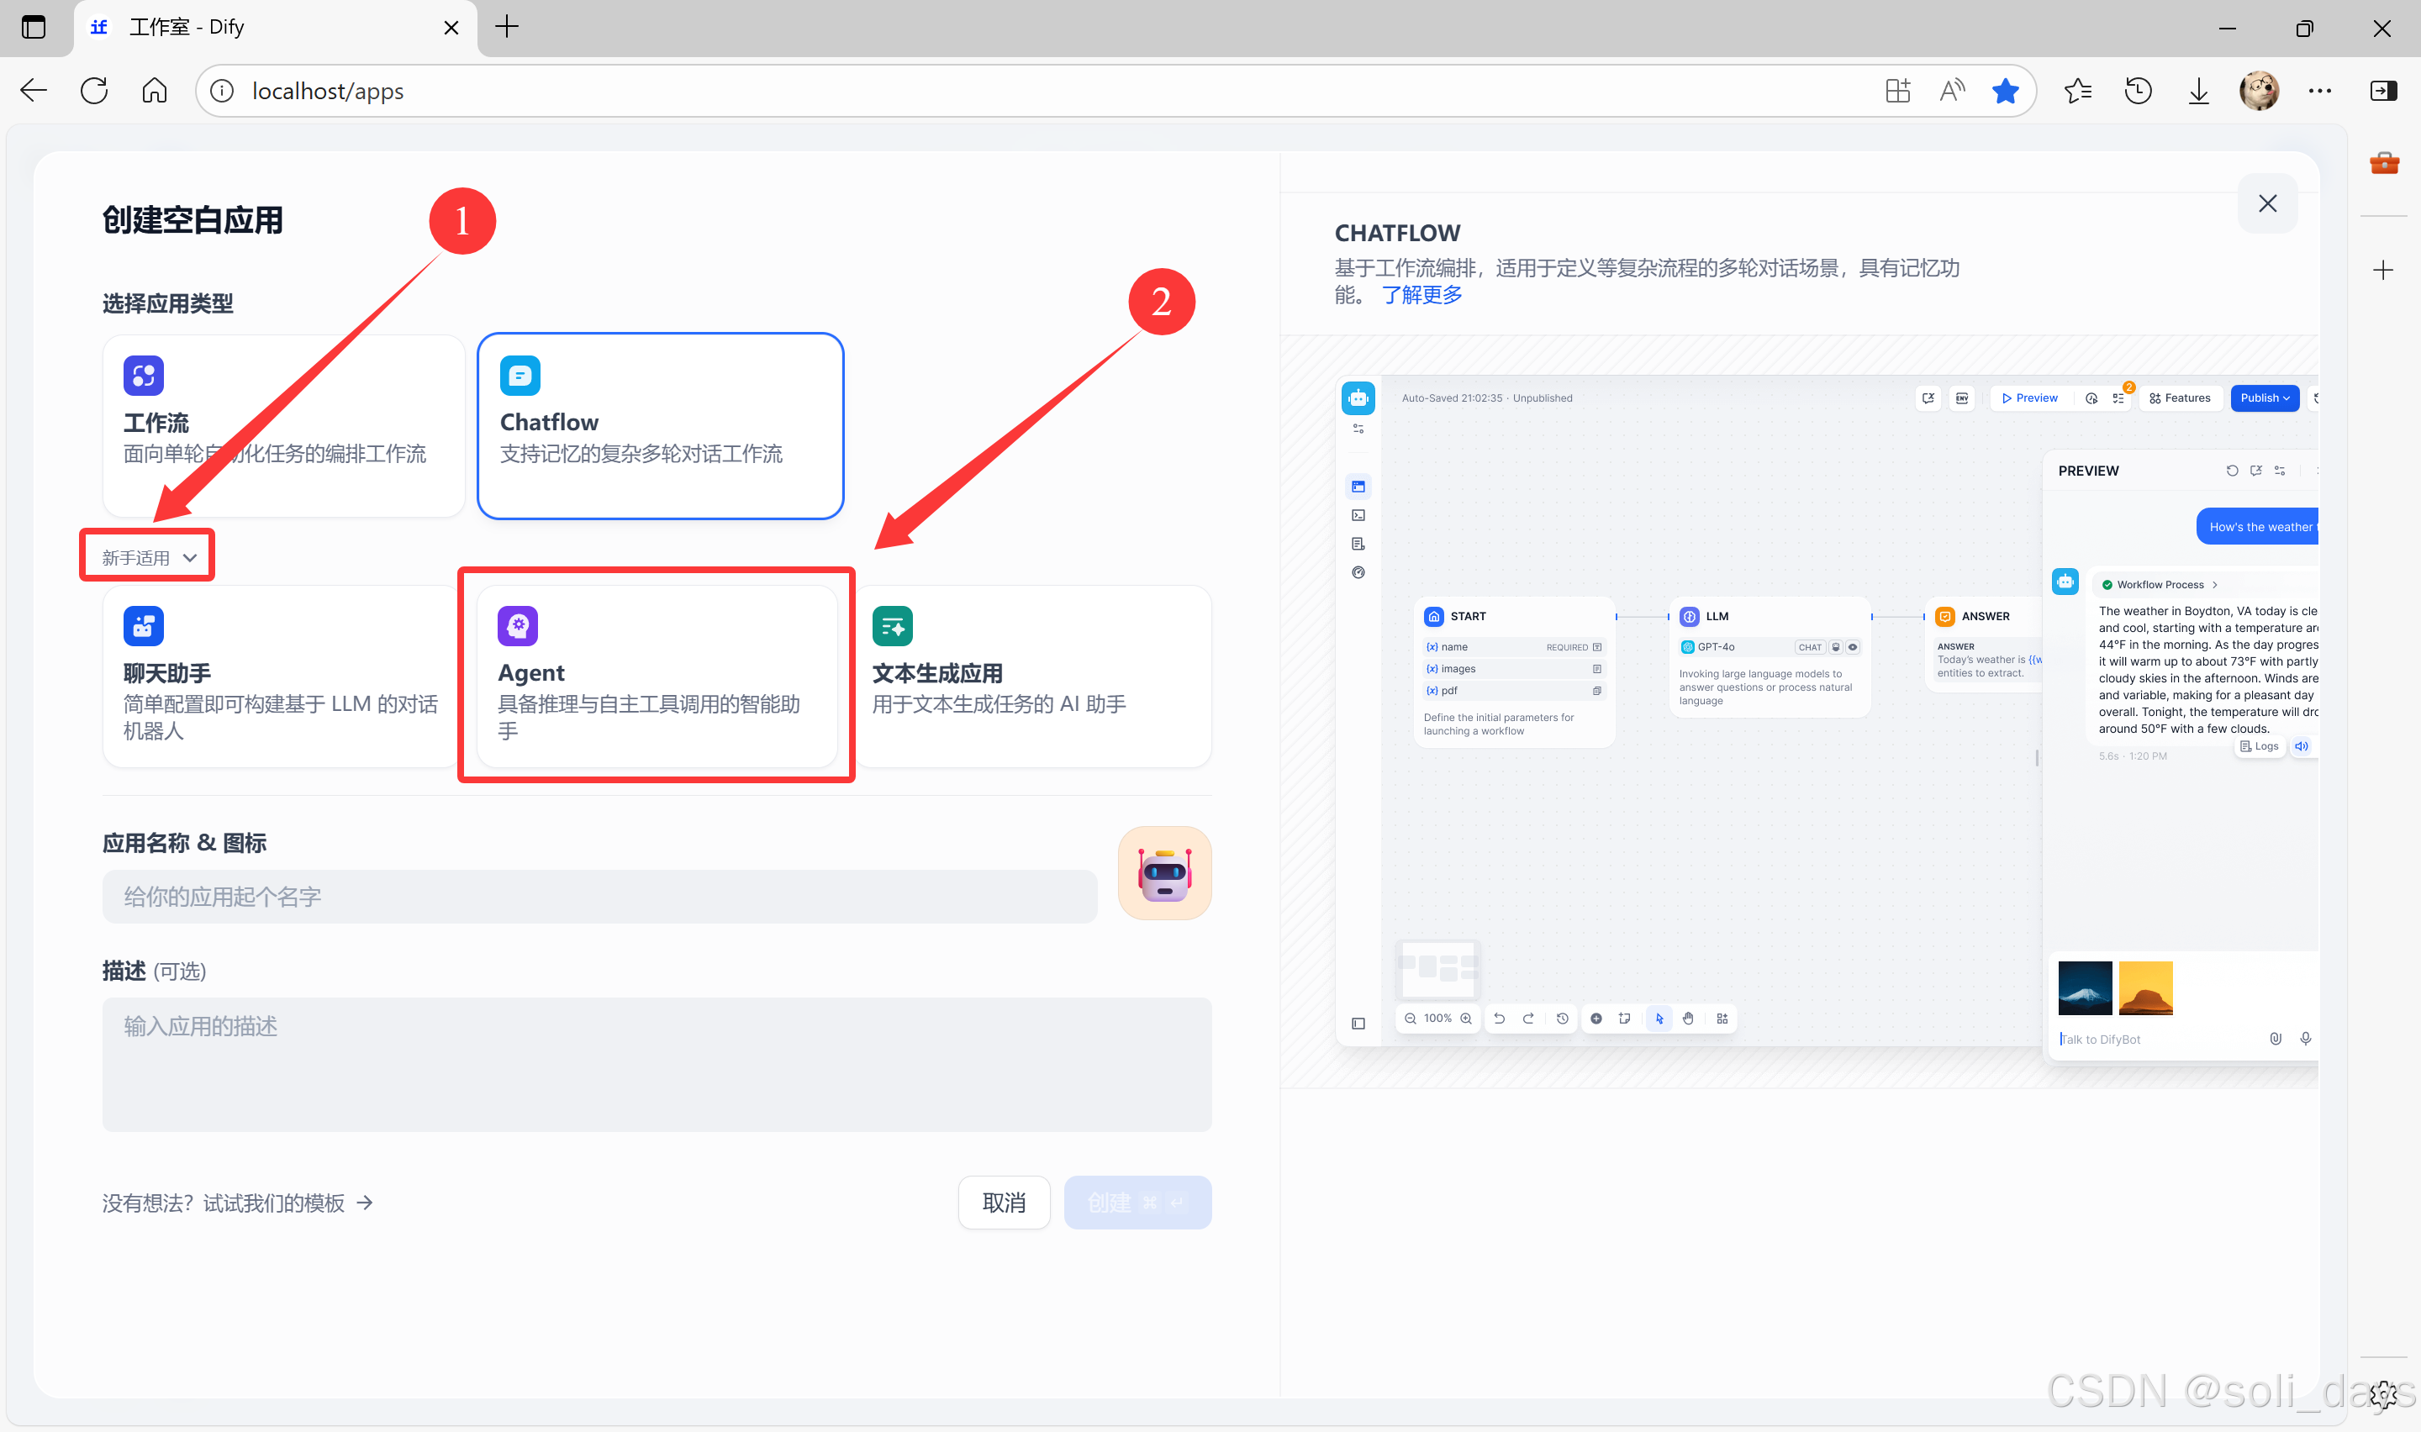Toggle the browser sidebar panel icon
Image resolution: width=2421 pixels, height=1432 pixels.
2383,91
